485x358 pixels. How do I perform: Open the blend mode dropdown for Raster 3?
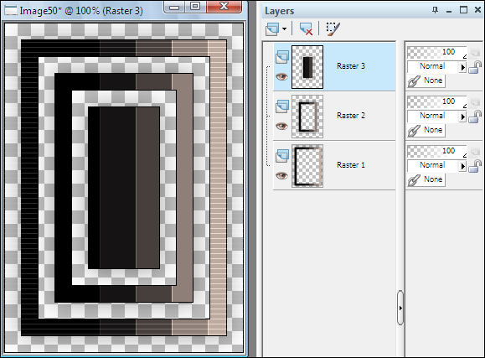point(462,67)
